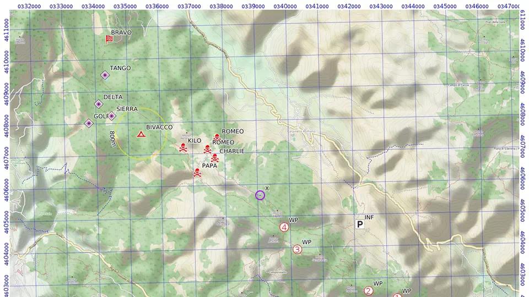Click the INF label text

[369, 218]
